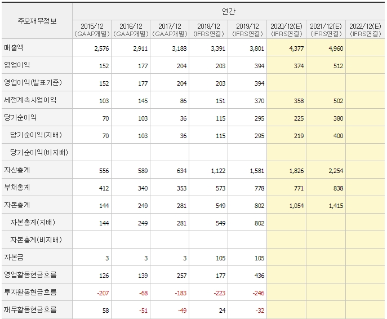387x319 pixels.
Task: Select 부채총계 estimate 838 for 2021/12(E)
Action: [x=338, y=188]
